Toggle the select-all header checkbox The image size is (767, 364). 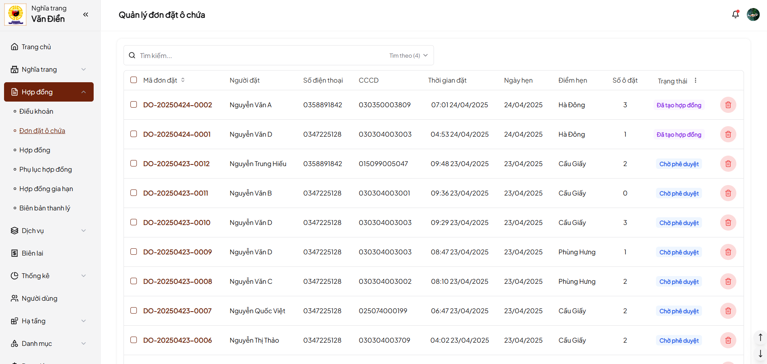tap(134, 80)
